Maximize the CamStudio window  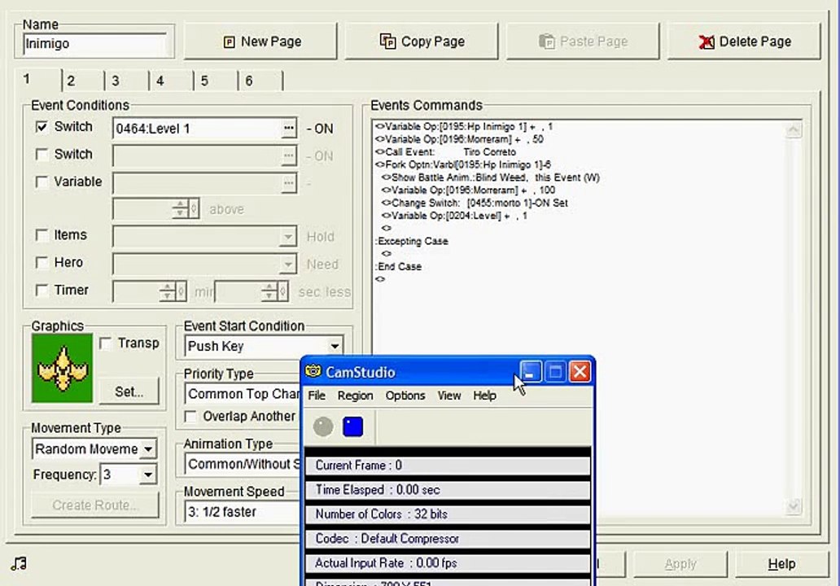pyautogui.click(x=555, y=371)
